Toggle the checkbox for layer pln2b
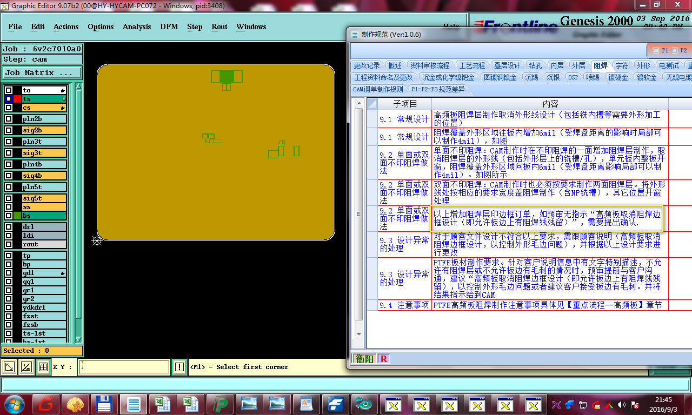This screenshot has width=692, height=415. [9, 119]
